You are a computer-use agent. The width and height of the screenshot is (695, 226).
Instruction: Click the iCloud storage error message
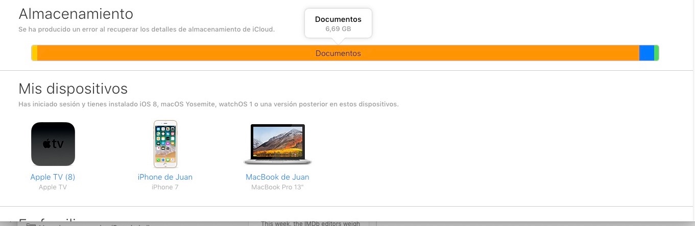pyautogui.click(x=147, y=30)
